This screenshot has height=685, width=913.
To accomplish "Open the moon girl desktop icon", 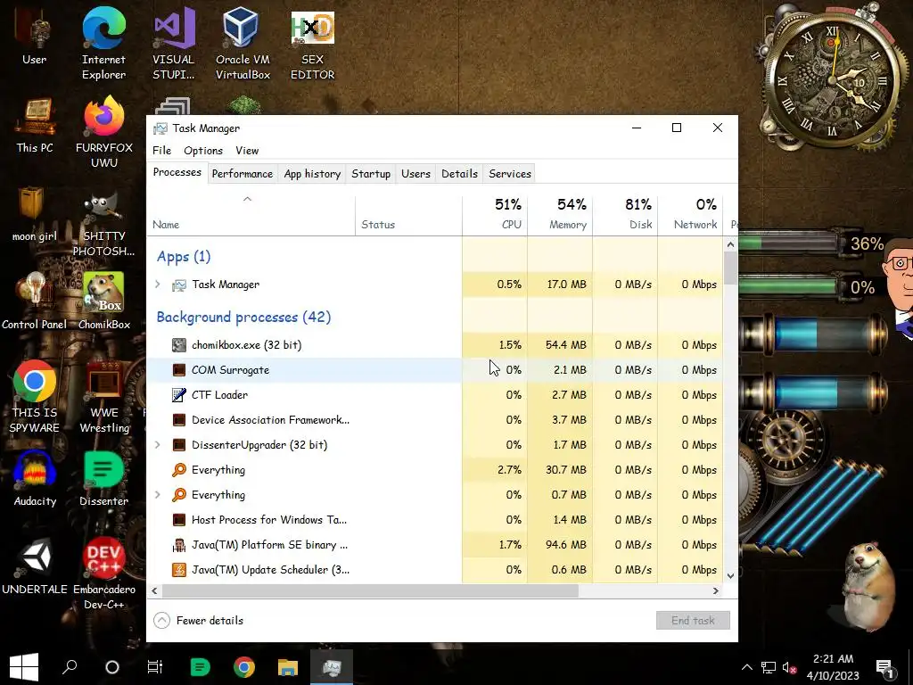I will click(35, 214).
